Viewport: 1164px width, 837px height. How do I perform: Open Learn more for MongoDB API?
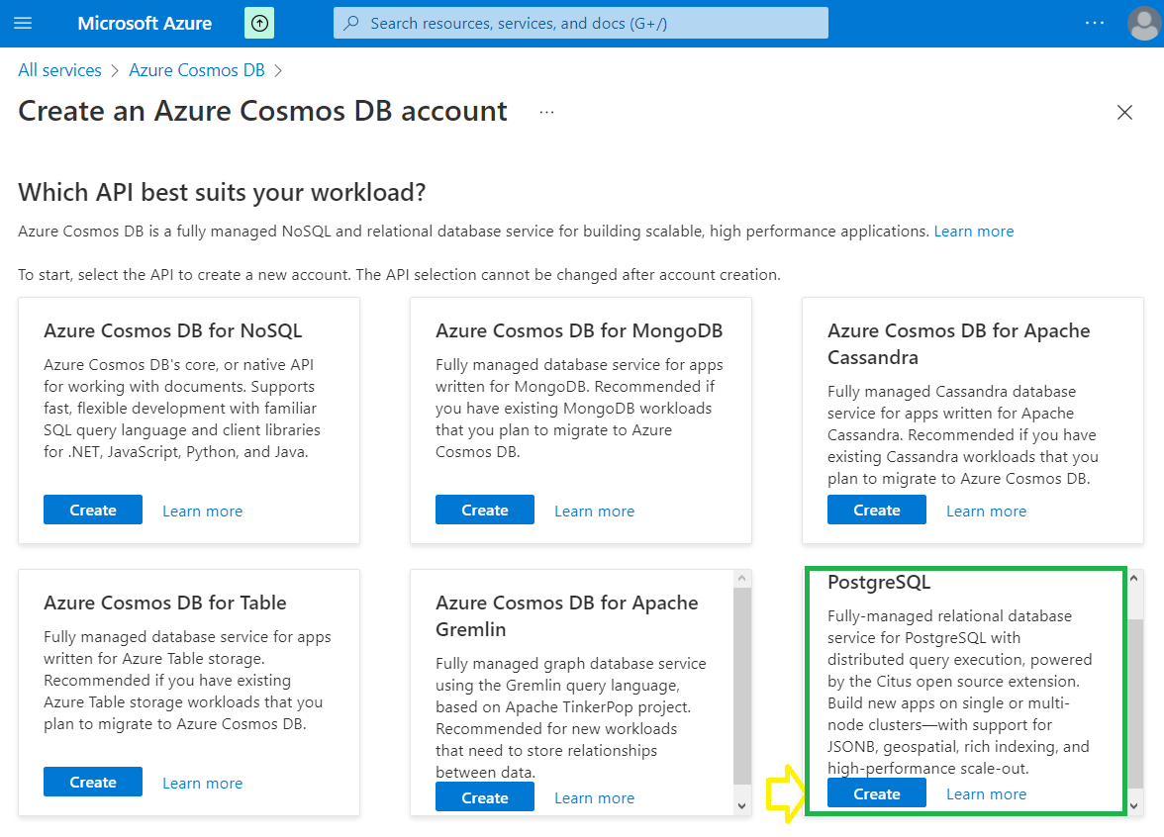tap(594, 511)
